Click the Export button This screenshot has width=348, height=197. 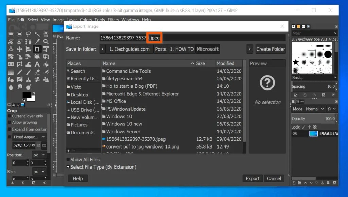coord(253,178)
